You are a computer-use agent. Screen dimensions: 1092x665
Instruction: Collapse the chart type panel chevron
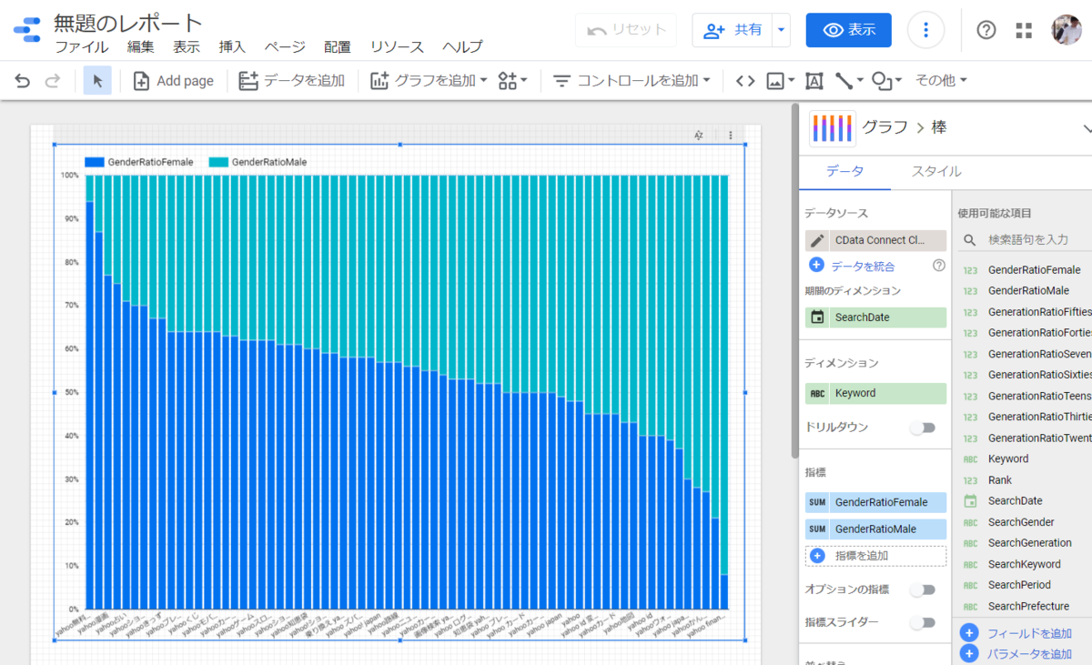click(1087, 128)
